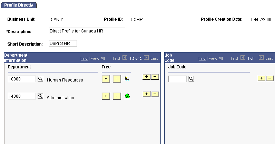275x144 pixels.
Task: Expand tree for Administration department
Action: pyautogui.click(x=106, y=96)
